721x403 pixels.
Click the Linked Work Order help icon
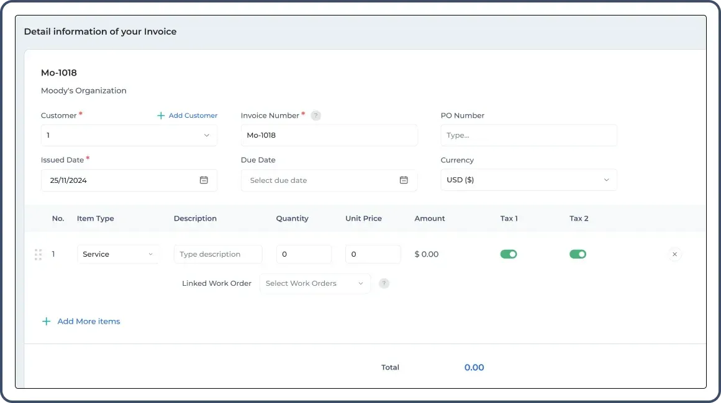click(384, 283)
